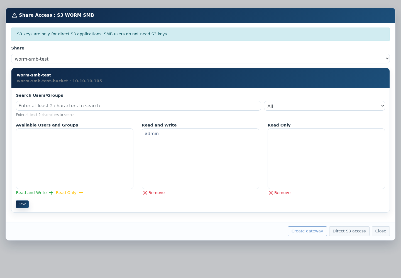Add selection via yellow Read Only link
The image size is (401, 278).
66,193
